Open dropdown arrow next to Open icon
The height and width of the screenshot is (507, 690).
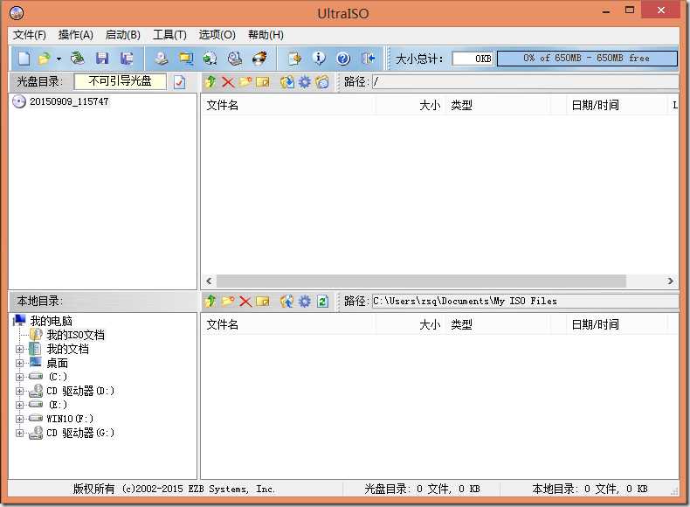(59, 59)
